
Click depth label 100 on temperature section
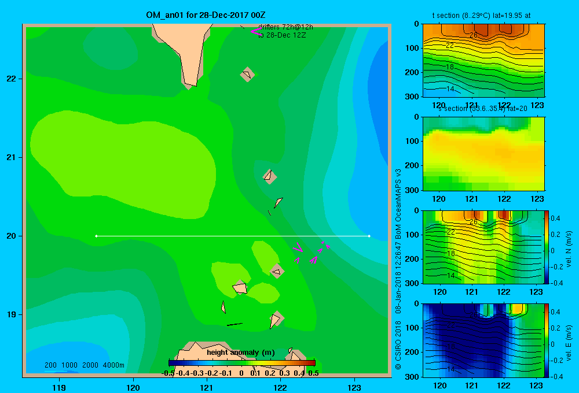[412, 48]
